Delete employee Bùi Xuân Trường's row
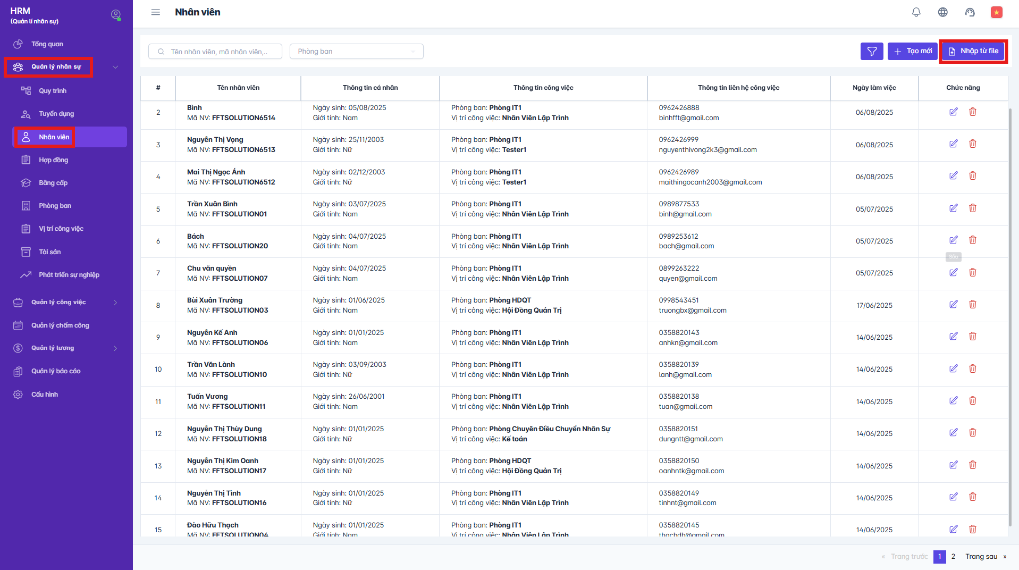Viewport: 1019px width, 570px height. pos(972,305)
